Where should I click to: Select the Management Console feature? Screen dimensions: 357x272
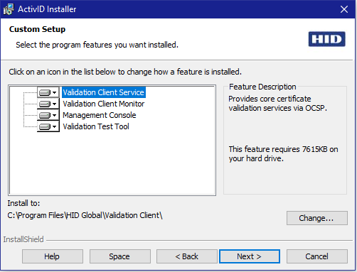(x=100, y=115)
